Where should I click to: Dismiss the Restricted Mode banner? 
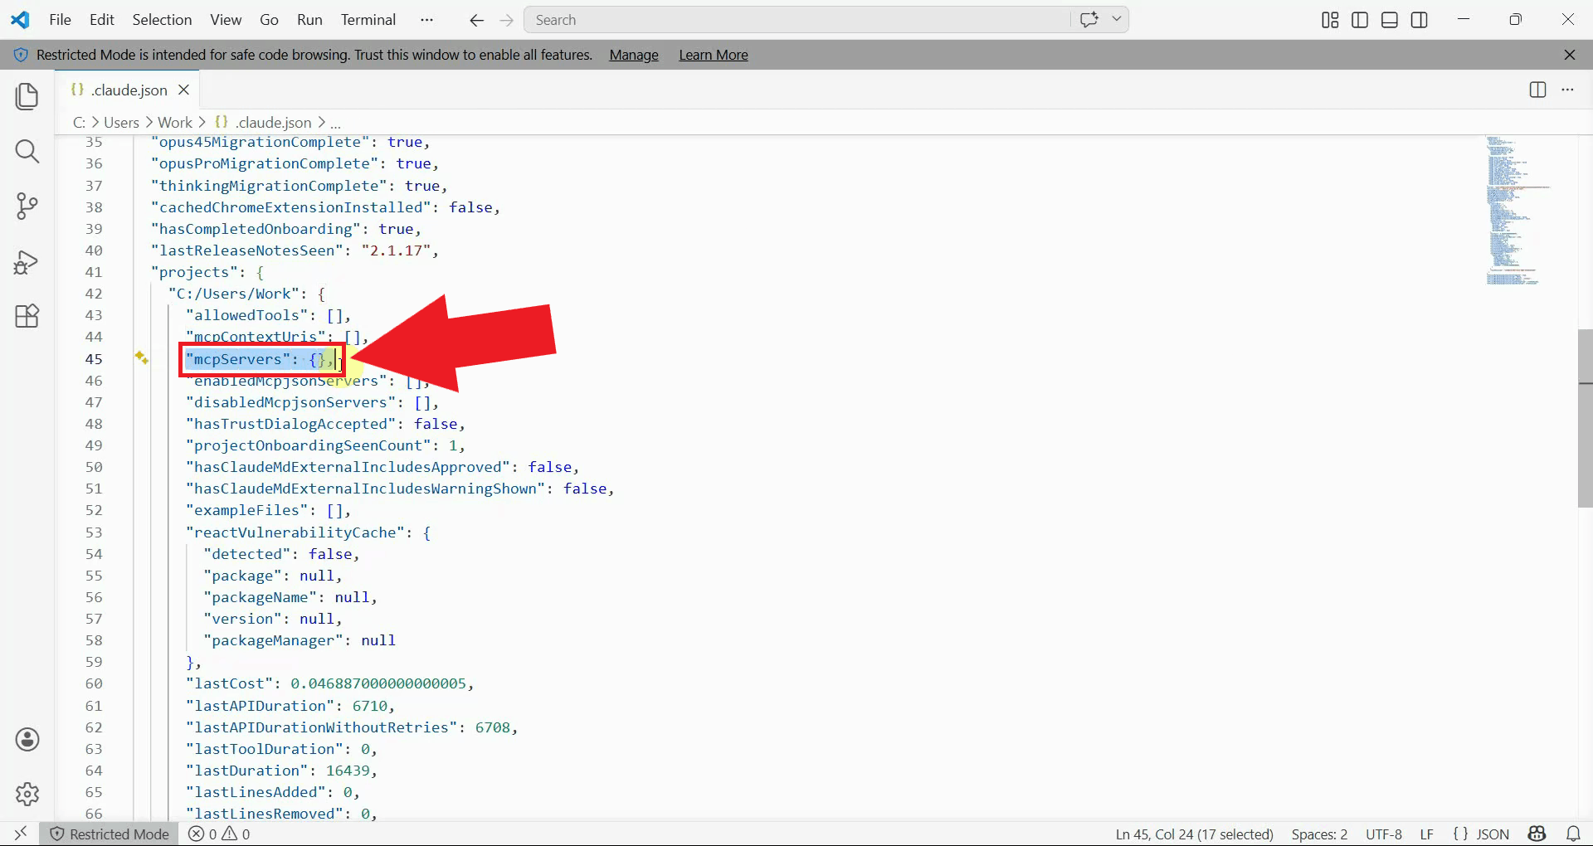(x=1570, y=55)
